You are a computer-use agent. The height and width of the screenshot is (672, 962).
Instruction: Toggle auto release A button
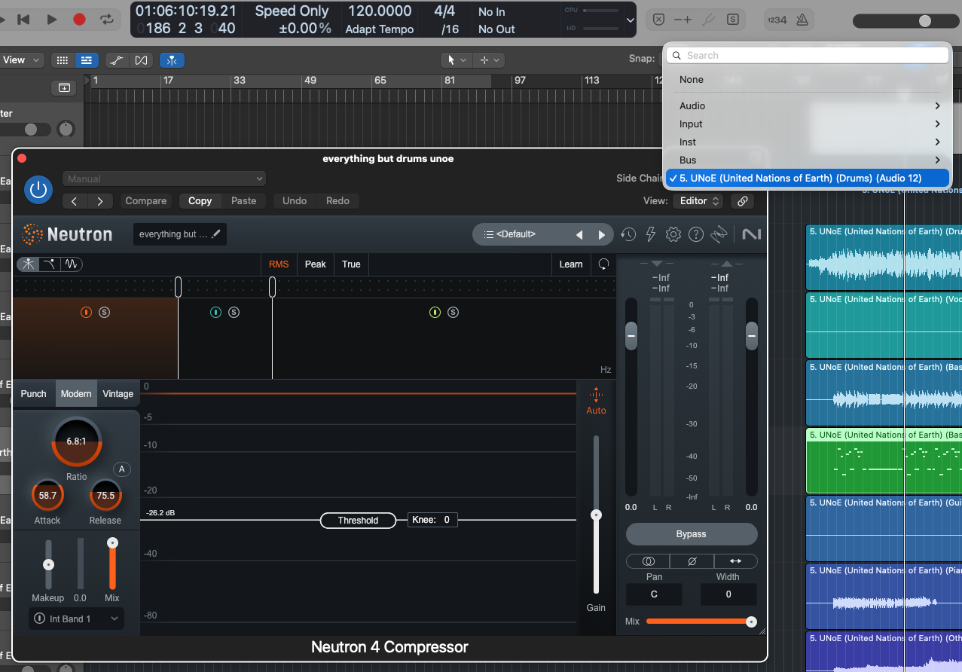pyautogui.click(x=122, y=469)
